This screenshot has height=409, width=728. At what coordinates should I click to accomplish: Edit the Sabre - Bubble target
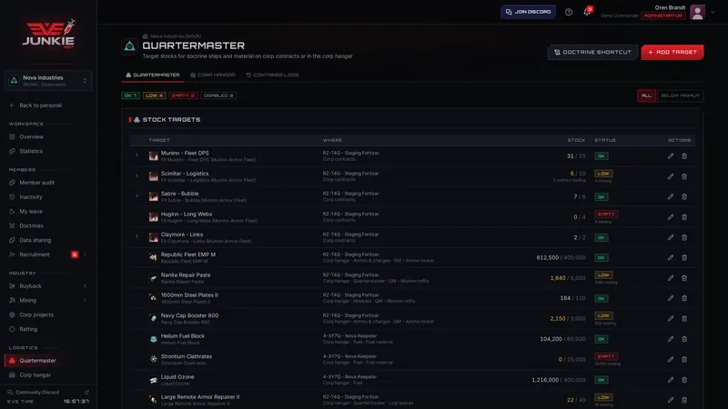coord(671,196)
